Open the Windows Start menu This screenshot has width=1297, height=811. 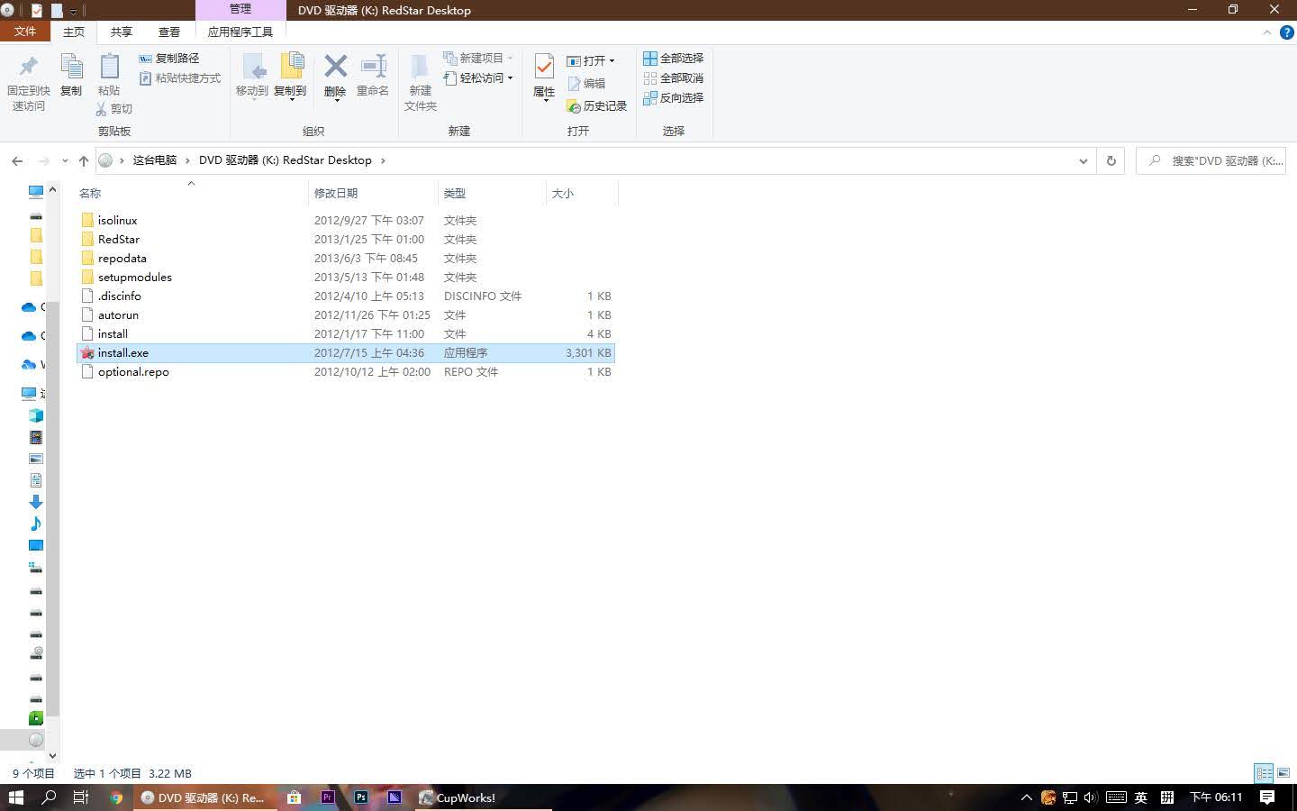pyautogui.click(x=16, y=797)
